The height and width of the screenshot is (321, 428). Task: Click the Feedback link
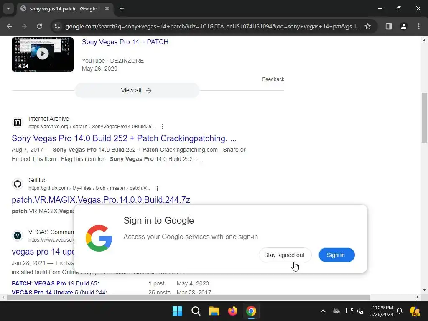click(273, 79)
